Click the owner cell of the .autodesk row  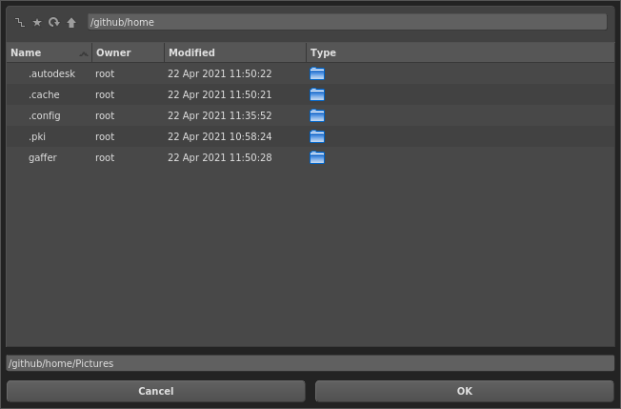(105, 73)
